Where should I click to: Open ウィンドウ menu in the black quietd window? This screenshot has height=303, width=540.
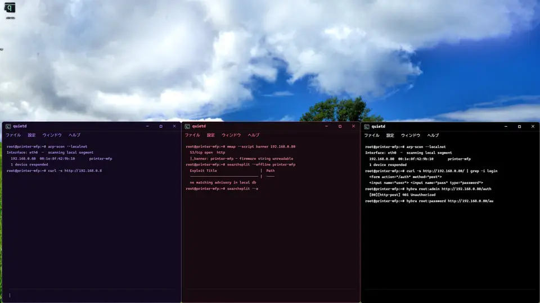(411, 135)
